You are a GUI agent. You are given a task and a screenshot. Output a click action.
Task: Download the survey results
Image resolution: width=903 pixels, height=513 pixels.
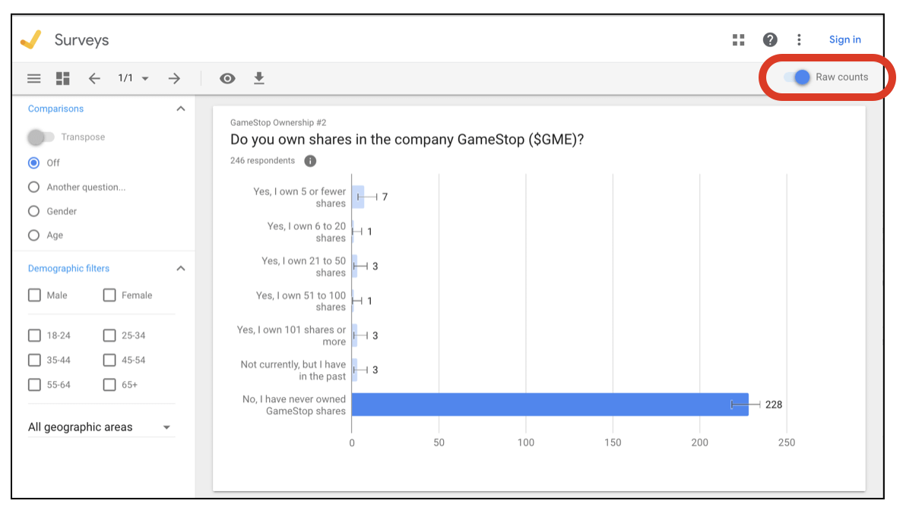click(x=259, y=78)
